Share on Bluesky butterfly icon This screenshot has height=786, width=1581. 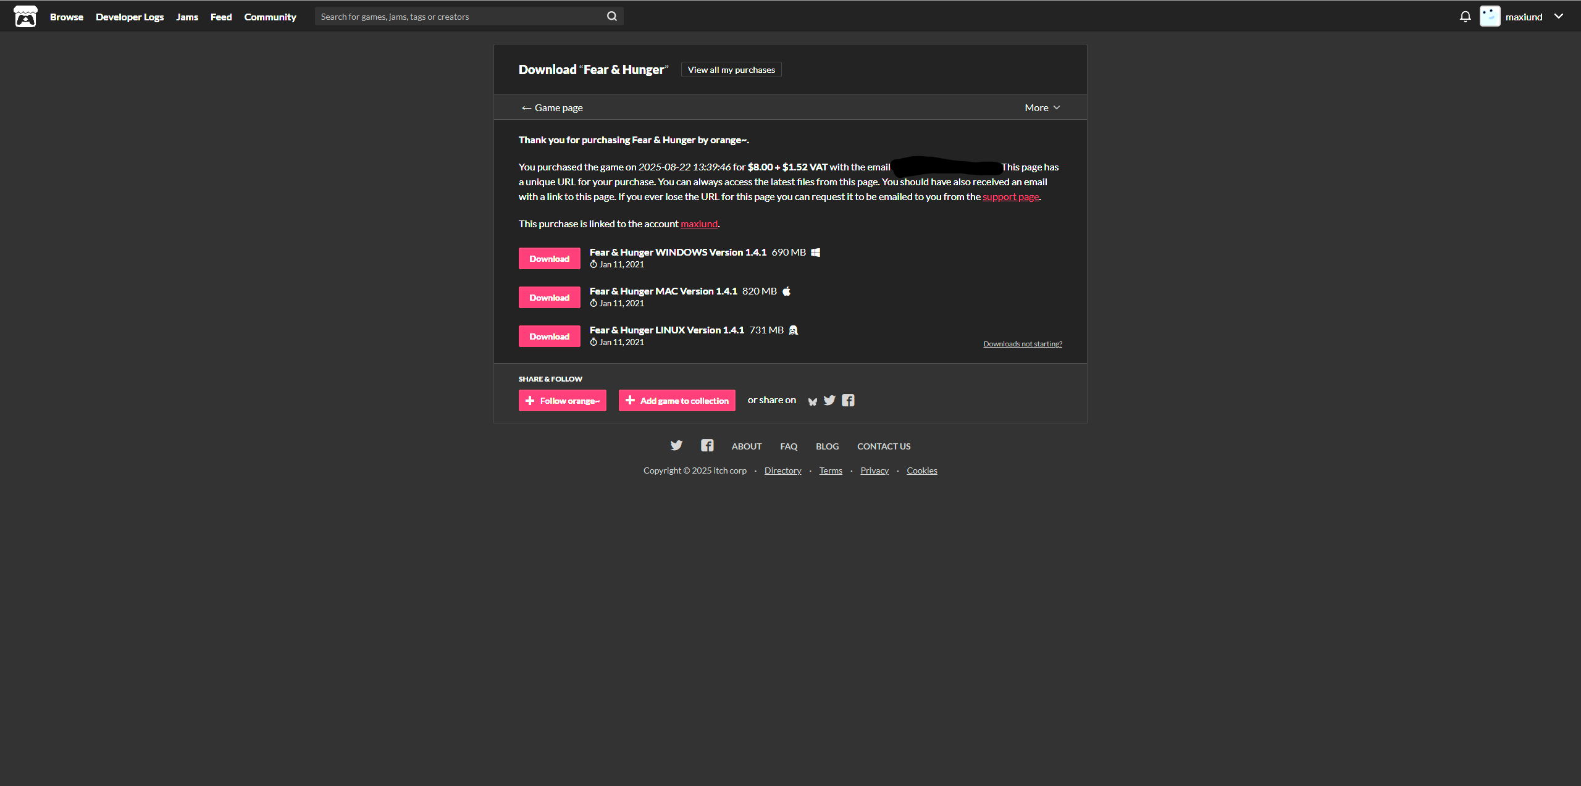813,401
